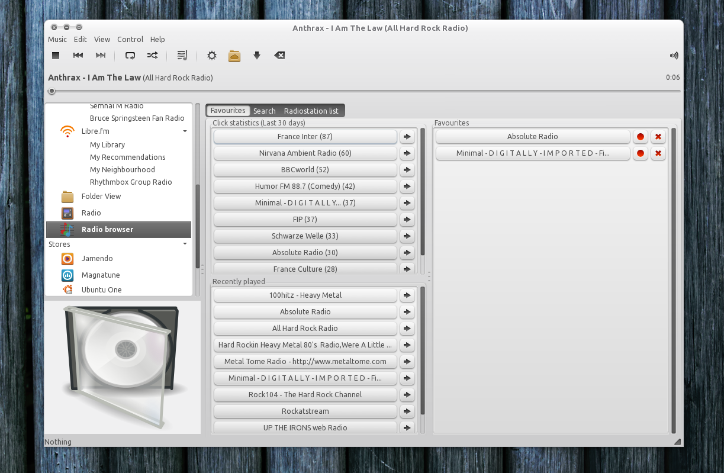Select Radio browser in the sidebar
Viewport: 724px width, 473px height.
pos(119,230)
